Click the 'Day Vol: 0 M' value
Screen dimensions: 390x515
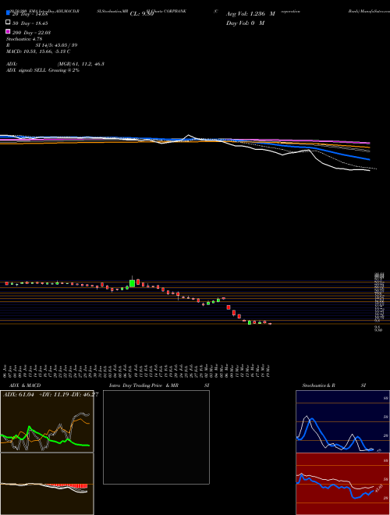tap(245, 23)
